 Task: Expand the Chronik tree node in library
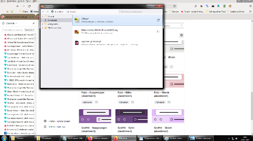43,17
